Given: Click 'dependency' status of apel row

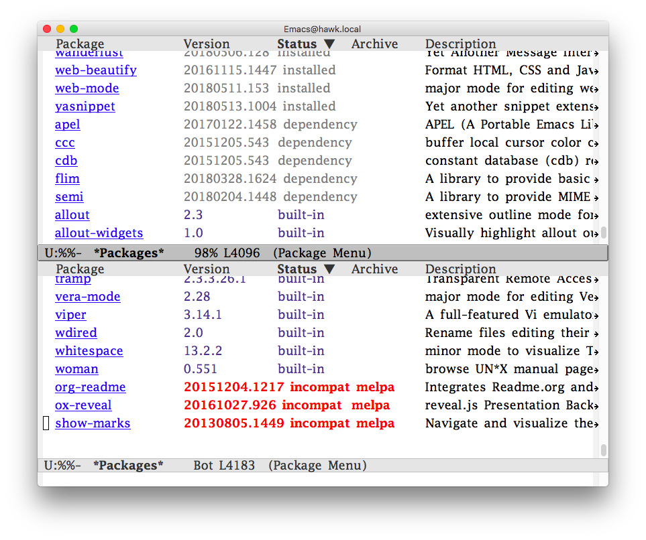Looking at the screenshot, I should (320, 125).
